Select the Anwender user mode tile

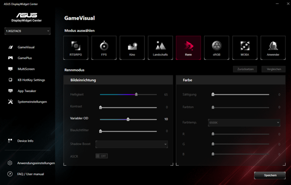(x=273, y=48)
